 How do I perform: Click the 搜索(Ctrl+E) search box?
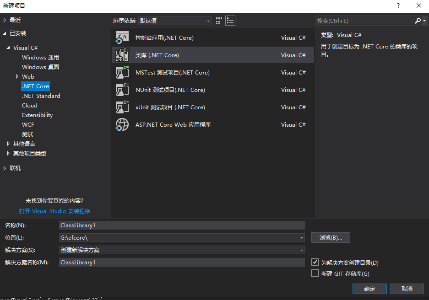click(365, 21)
